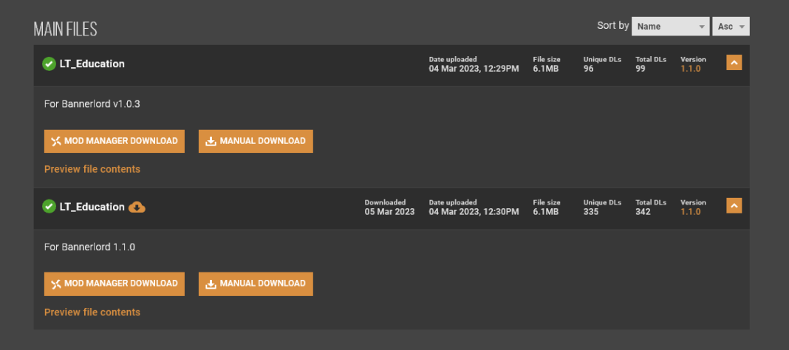This screenshot has width=789, height=350.
Task: Click the LT_Education title downloaded 05 Mar 2023
Action: tap(92, 207)
